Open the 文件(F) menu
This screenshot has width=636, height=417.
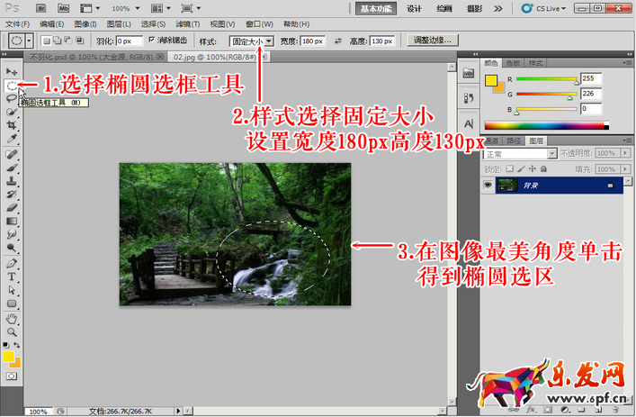coord(17,24)
